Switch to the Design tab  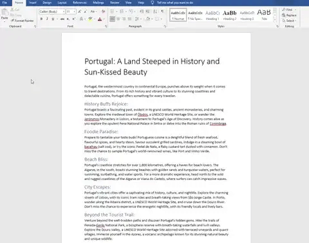tap(47, 3)
